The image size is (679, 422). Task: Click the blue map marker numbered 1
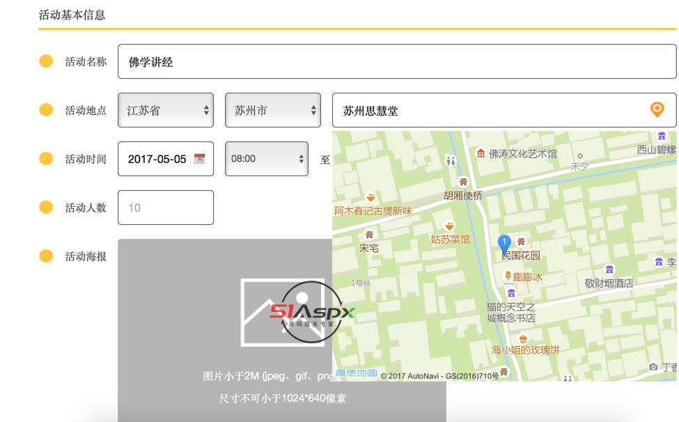pyautogui.click(x=504, y=244)
